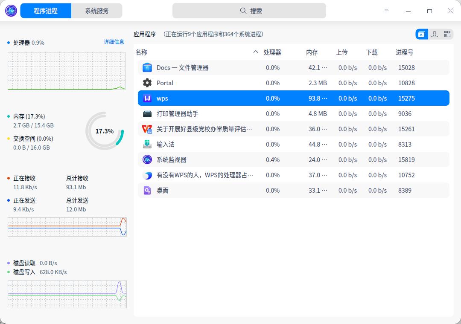Switch to the 系统服务 tab
Screen dimensions: 461x324
point(97,11)
